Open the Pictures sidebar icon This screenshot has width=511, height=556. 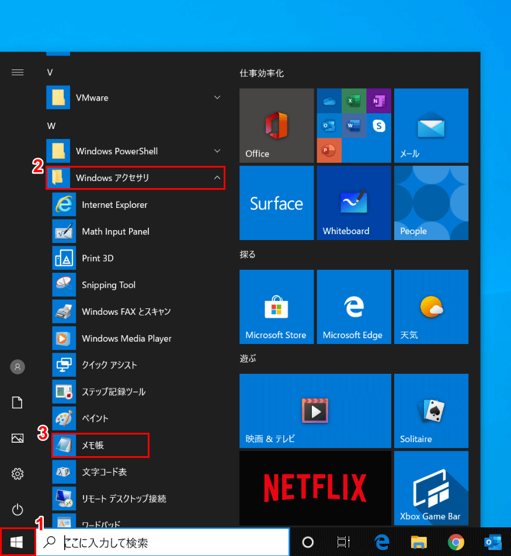click(x=18, y=438)
